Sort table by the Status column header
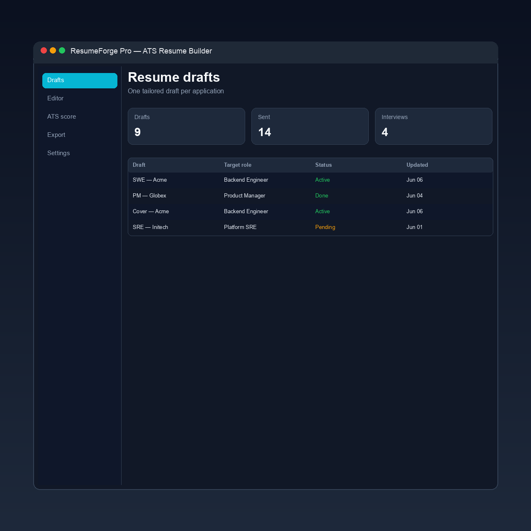The height and width of the screenshot is (531, 531). 324,165
